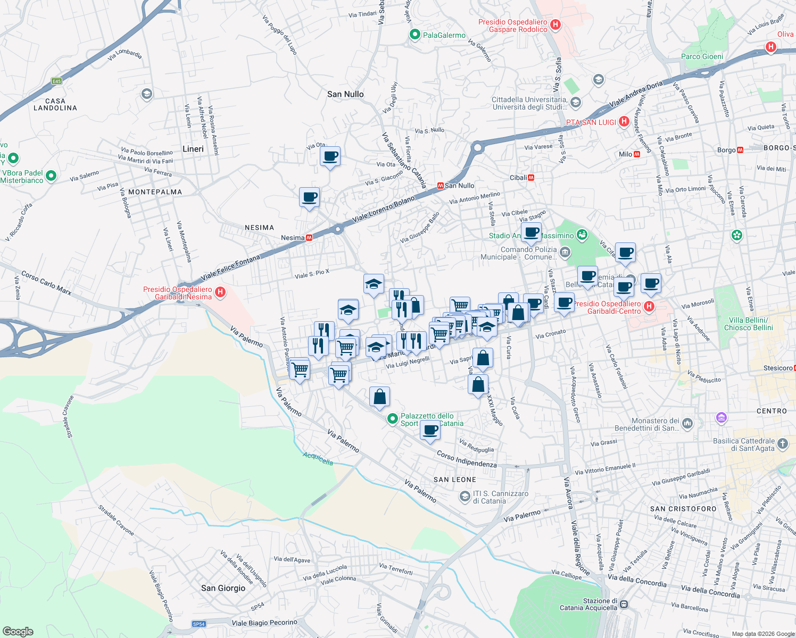
Task: Select the hospital icon for Presidio Ospedaliero Gaspare Rodolico
Action: pyautogui.click(x=555, y=24)
